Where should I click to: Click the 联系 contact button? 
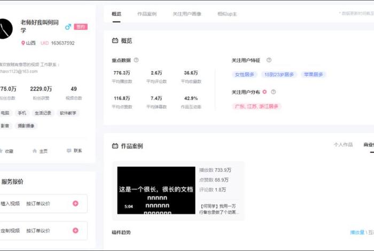(74, 151)
